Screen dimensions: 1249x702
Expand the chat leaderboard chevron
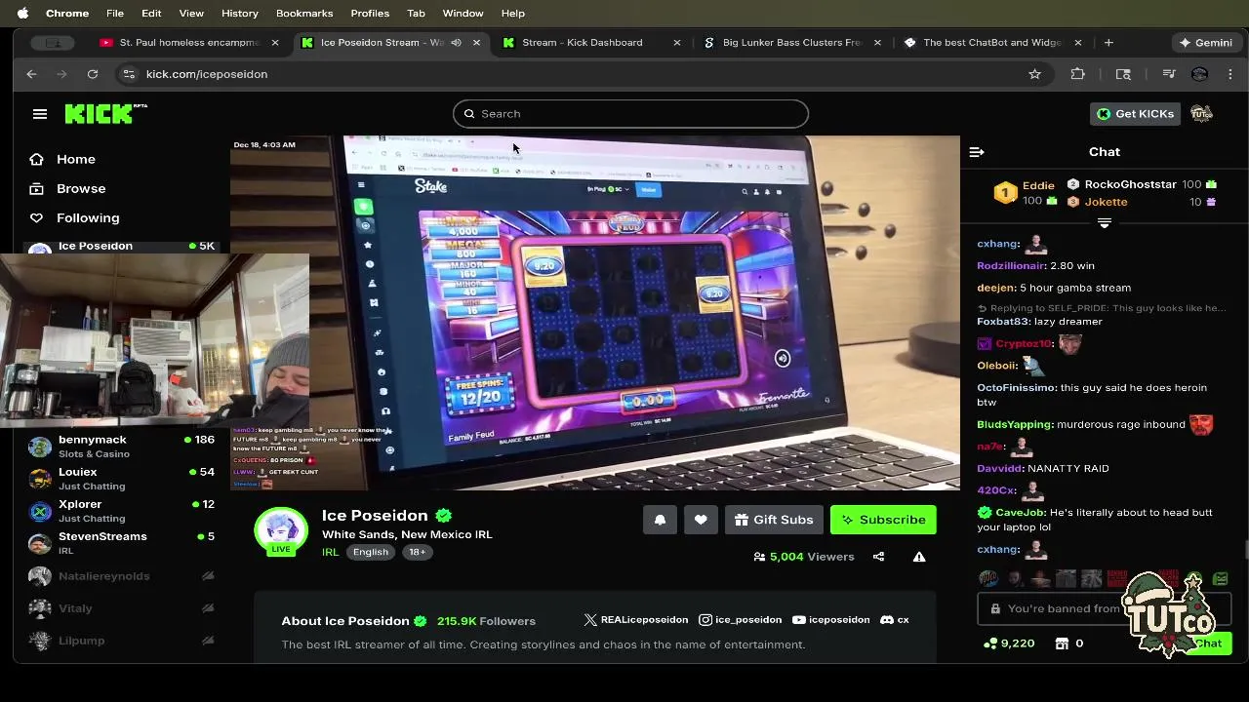(x=1105, y=223)
